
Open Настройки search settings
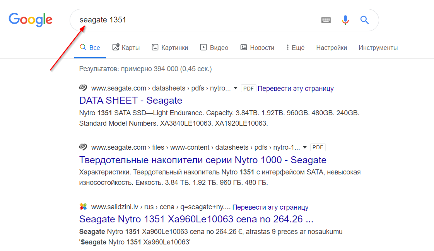click(331, 48)
